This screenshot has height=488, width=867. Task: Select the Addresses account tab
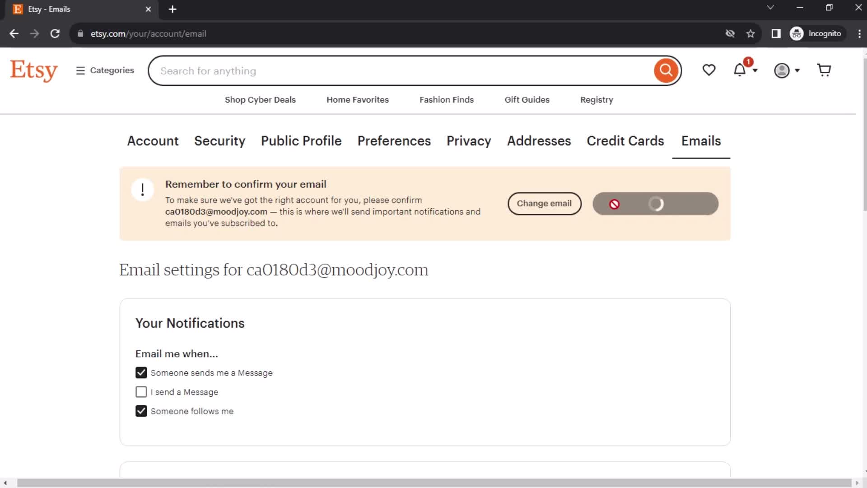point(539,141)
